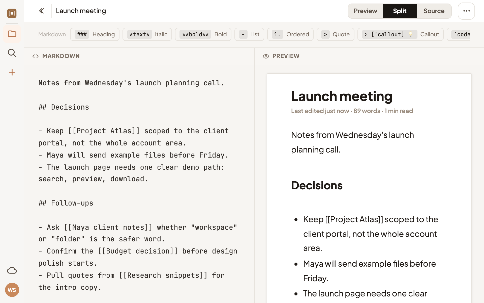
Task: Click the 'Launch meeting' preview heading
Action: (342, 96)
